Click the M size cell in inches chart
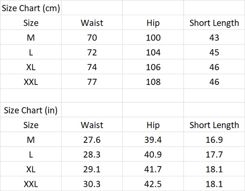Image resolution: width=245 pixels, height=191 pixels. (31, 139)
